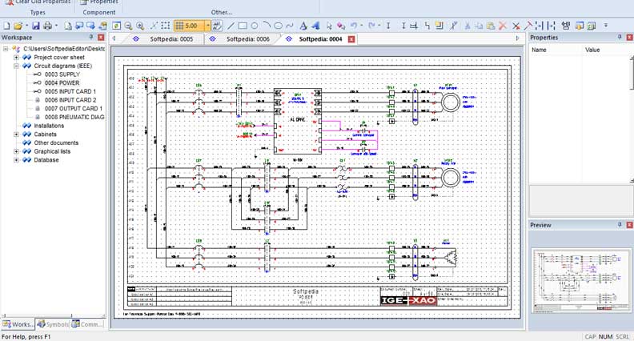Expand the Database tree node
The width and height of the screenshot is (634, 341).
16,160
